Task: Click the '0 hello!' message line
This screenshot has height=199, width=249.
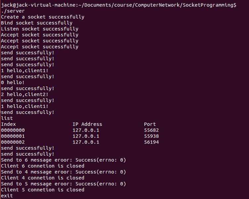Action: pos(13,82)
